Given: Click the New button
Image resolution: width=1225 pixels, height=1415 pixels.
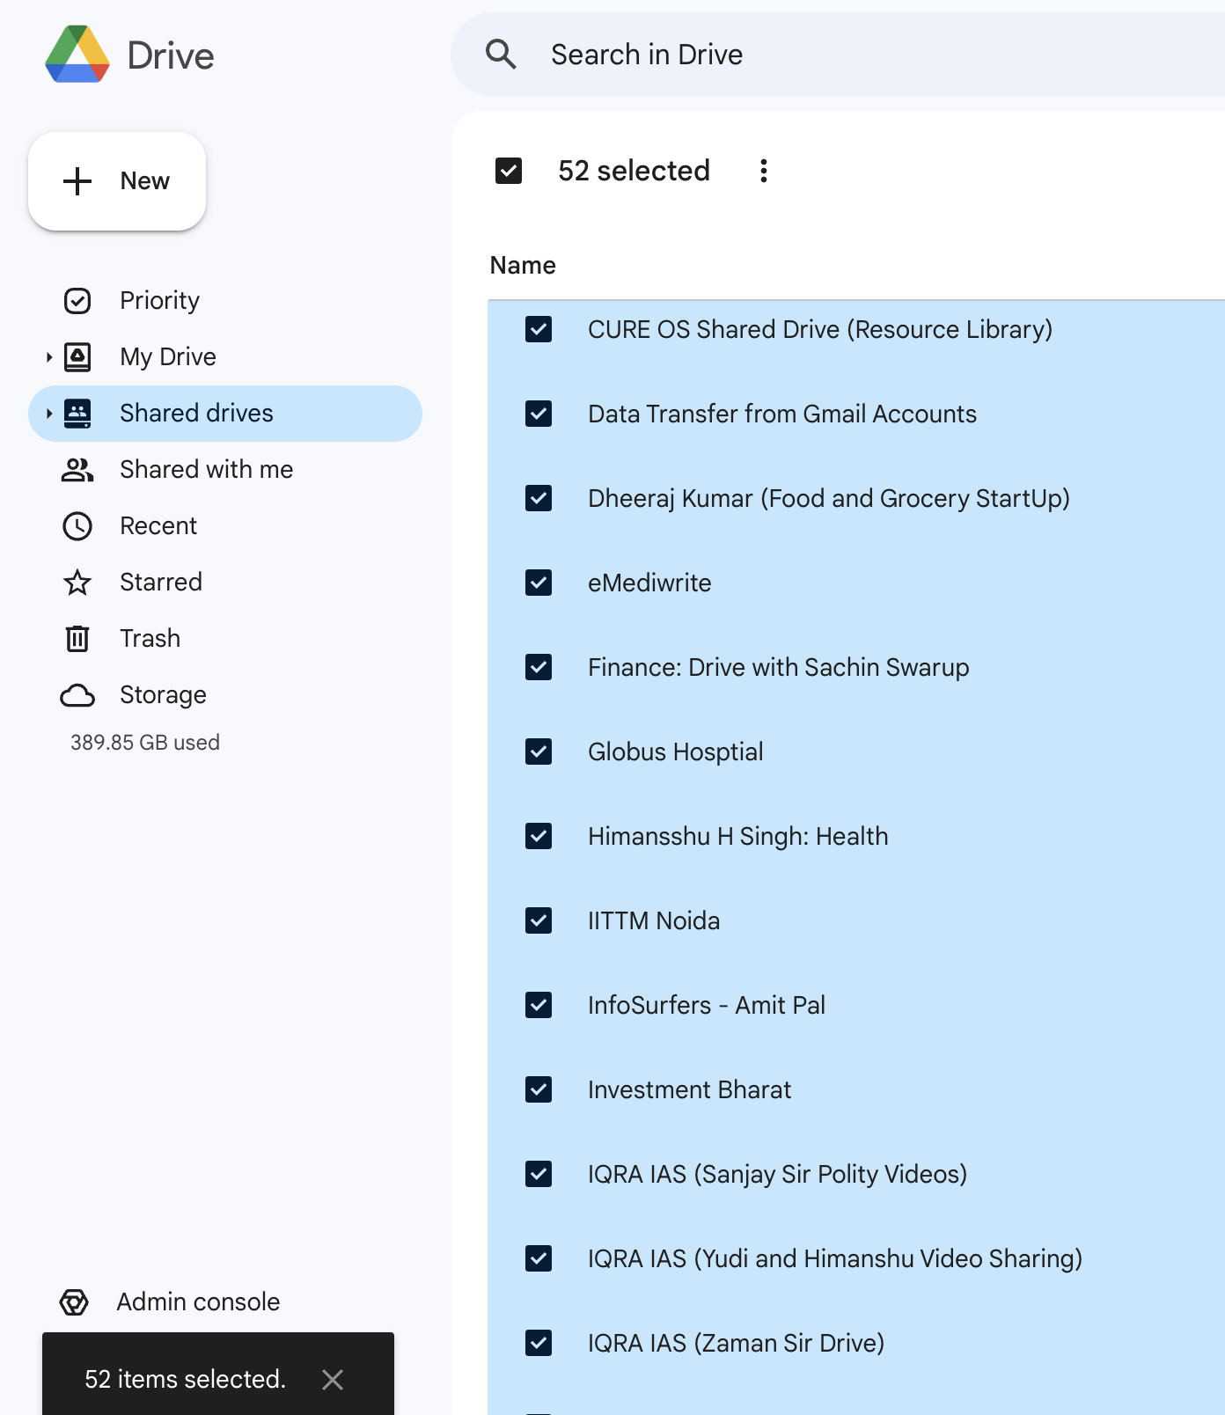Looking at the screenshot, I should tap(117, 181).
